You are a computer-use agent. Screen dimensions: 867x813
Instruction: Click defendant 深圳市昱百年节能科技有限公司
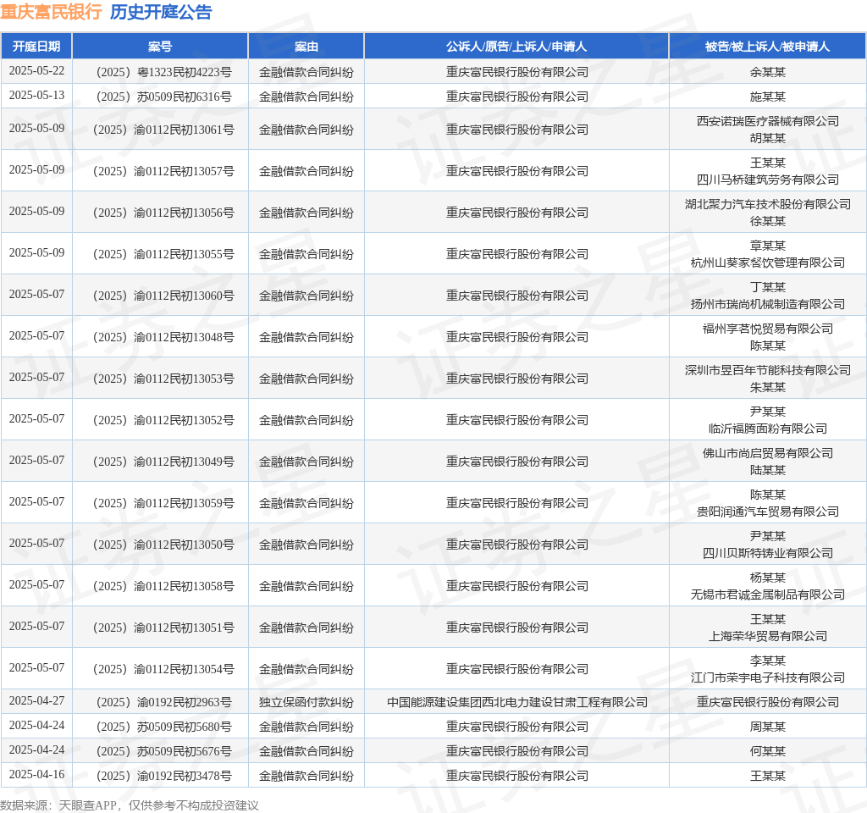(x=767, y=370)
